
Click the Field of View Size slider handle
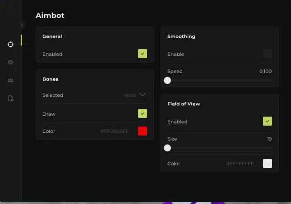(167, 148)
